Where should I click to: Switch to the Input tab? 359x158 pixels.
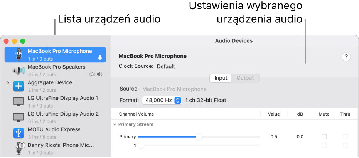click(221, 78)
